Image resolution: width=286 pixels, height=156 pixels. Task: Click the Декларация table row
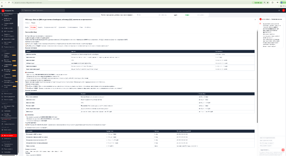coord(140,111)
